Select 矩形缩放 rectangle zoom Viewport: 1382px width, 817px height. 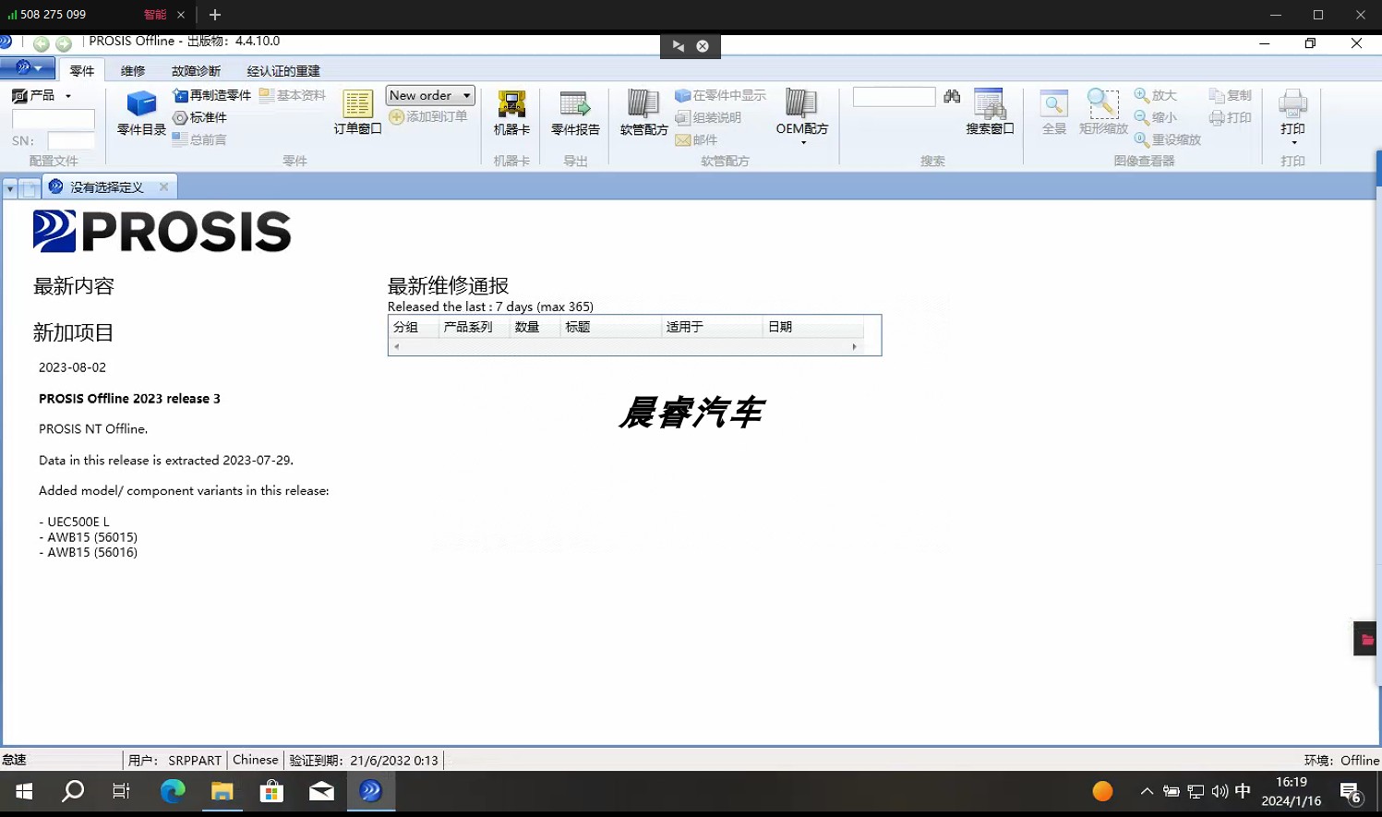tap(1103, 113)
